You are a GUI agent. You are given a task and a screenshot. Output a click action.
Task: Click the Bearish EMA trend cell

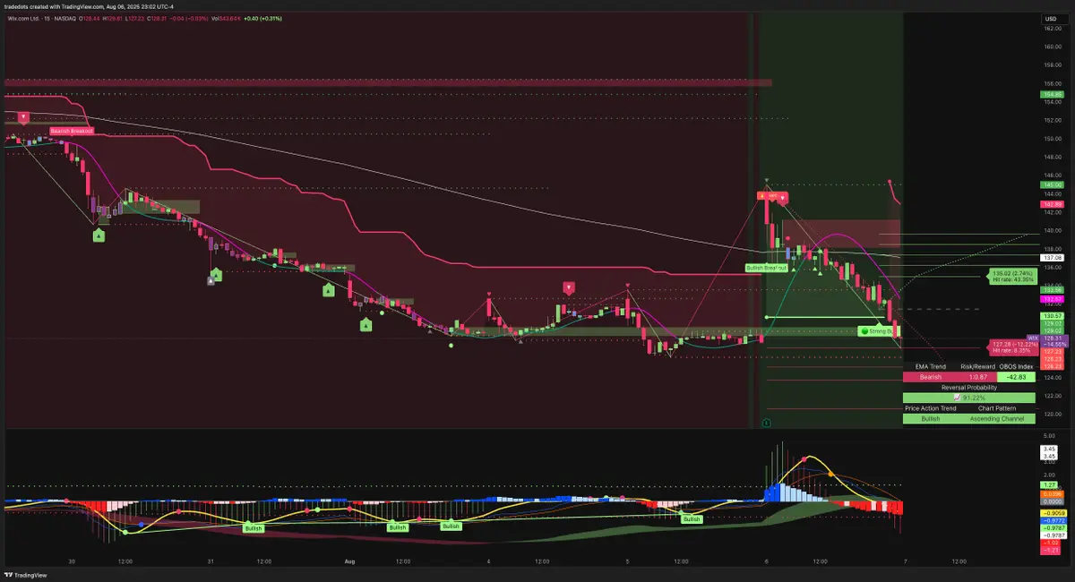tap(931, 377)
